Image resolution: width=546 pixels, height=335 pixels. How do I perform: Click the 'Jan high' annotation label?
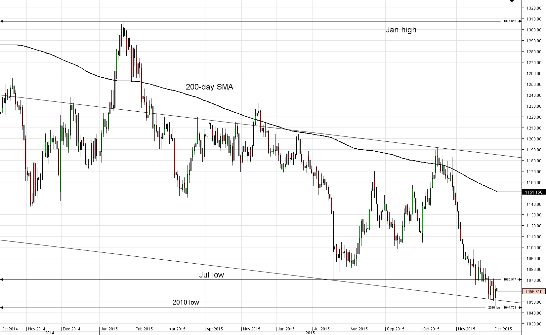click(x=401, y=30)
